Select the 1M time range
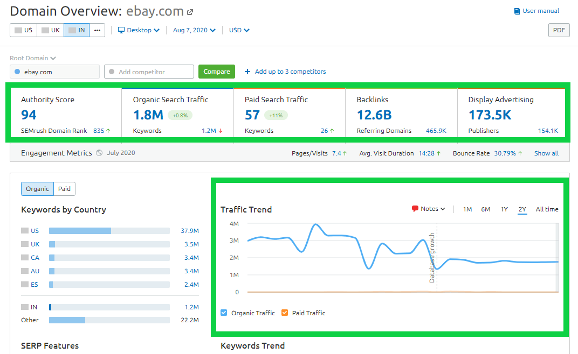 coord(467,209)
